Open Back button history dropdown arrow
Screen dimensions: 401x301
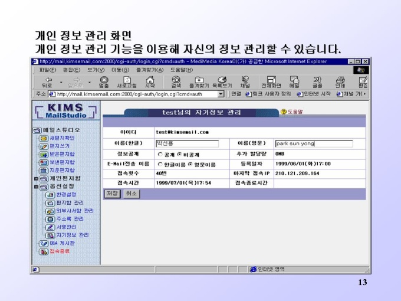[61, 83]
